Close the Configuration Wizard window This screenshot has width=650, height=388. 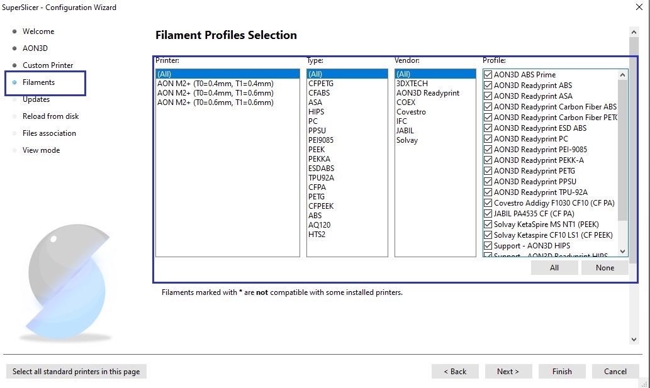[639, 7]
